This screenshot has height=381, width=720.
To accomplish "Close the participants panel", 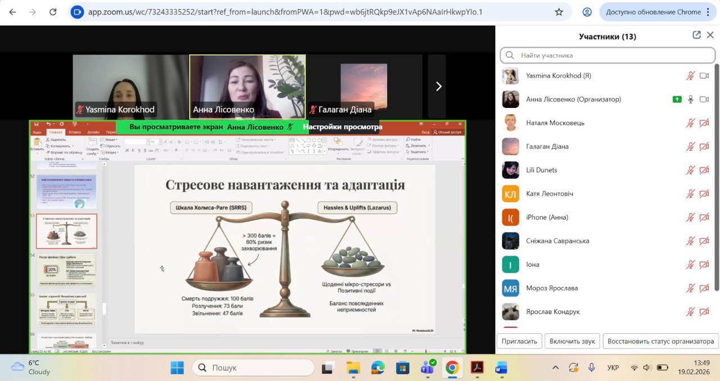I will [710, 35].
